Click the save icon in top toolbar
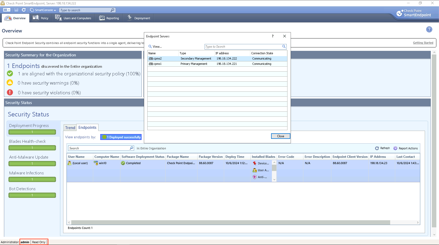This screenshot has height=245, width=439. point(16,10)
